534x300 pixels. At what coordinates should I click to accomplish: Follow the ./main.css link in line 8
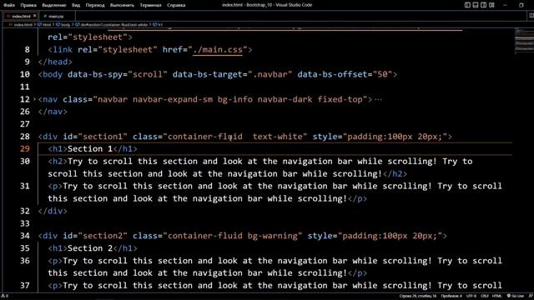pyautogui.click(x=218, y=50)
